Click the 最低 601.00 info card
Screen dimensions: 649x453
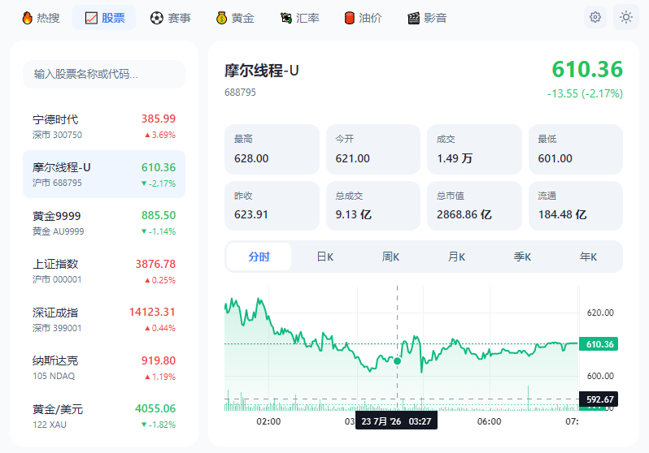coord(576,149)
